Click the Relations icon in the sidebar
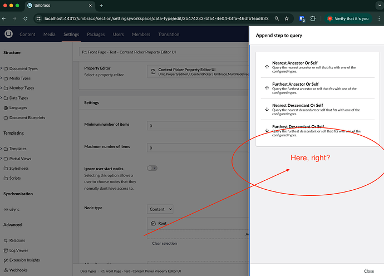Screen dimensions: 384x276 pos(6,241)
